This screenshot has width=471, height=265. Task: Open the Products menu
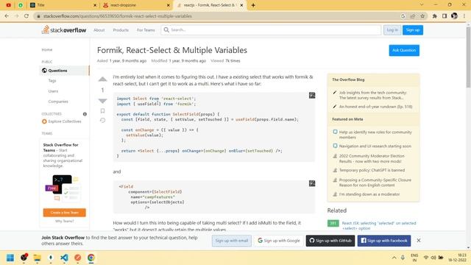(121, 30)
